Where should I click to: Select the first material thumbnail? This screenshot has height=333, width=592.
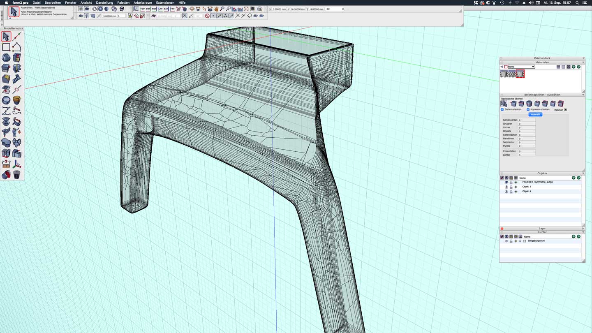click(x=504, y=74)
